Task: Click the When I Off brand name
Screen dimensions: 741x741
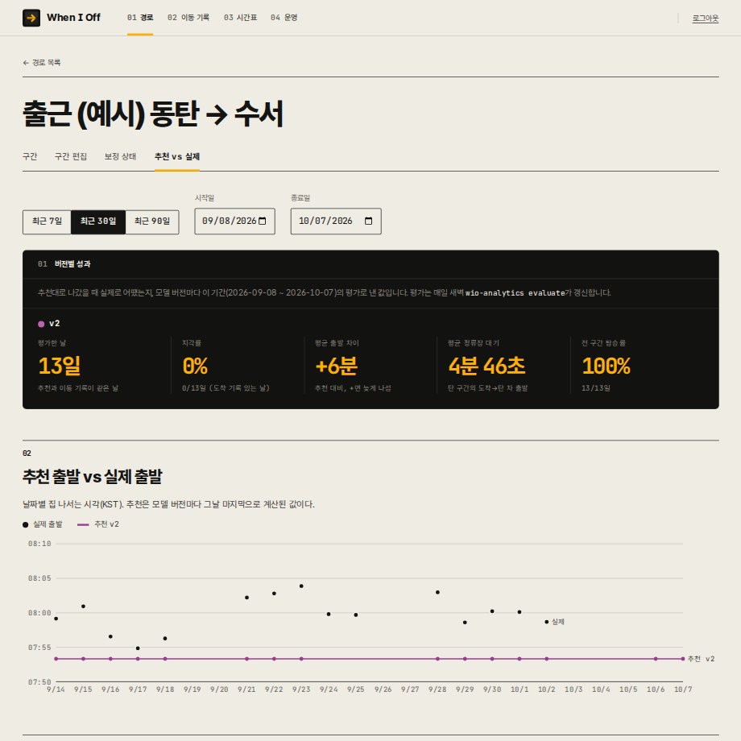Action: coord(73,18)
